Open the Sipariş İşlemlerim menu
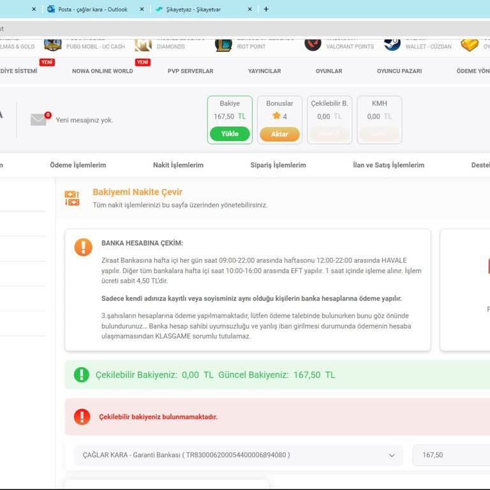 [x=278, y=165]
